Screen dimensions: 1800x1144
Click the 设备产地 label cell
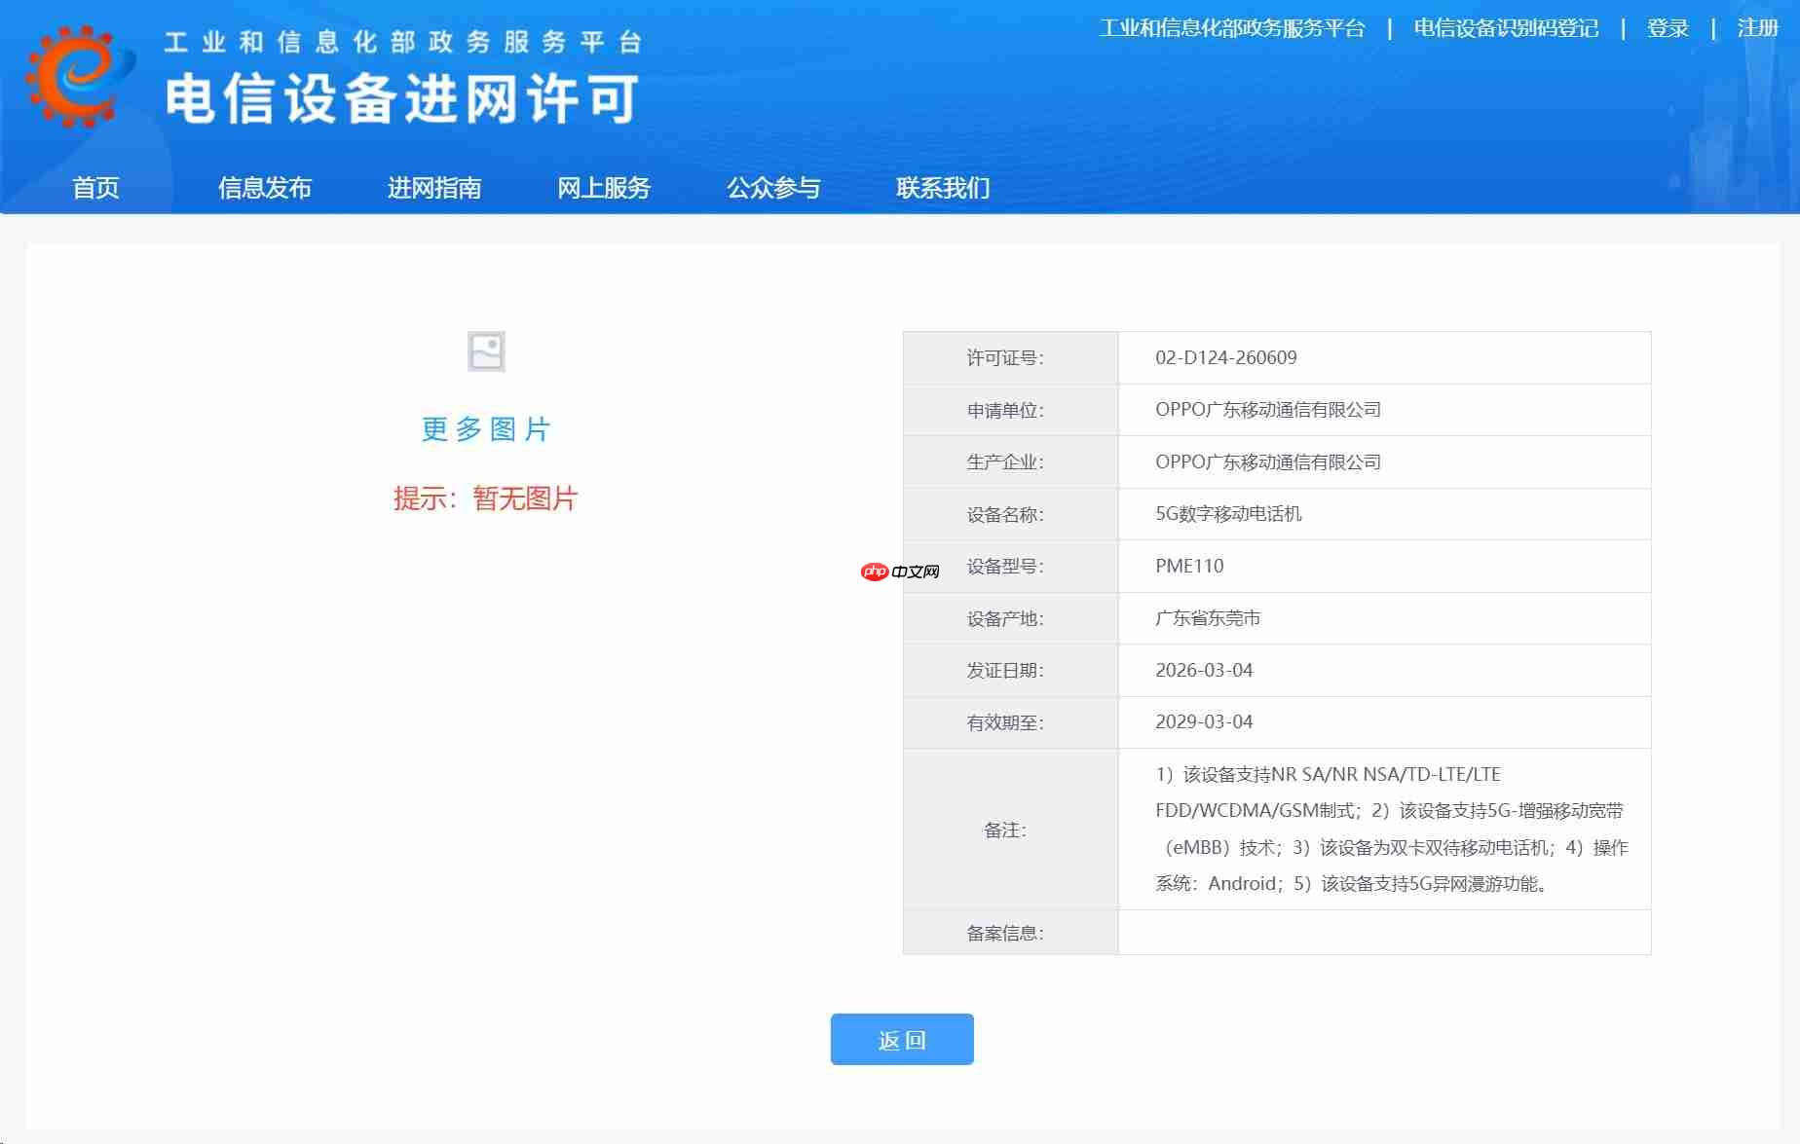(1010, 618)
